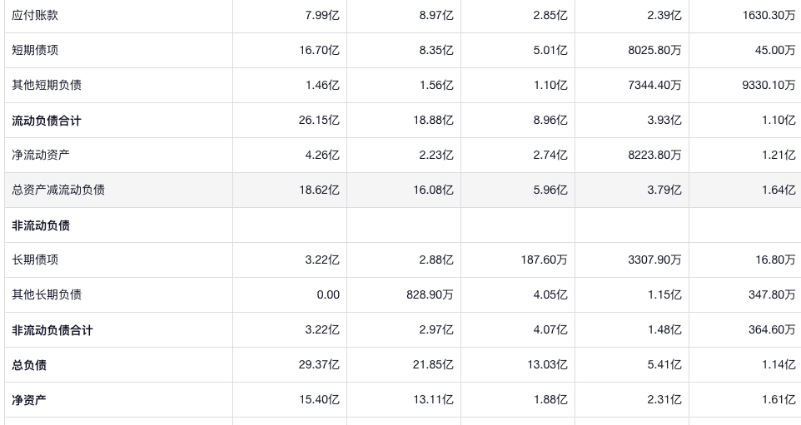
Task: Click the 应付账款 row label
Action: tap(35, 15)
